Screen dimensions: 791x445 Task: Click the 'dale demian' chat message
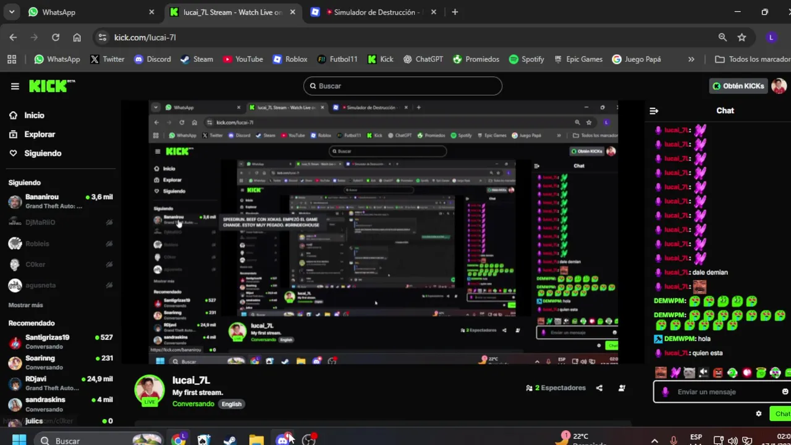pos(709,273)
